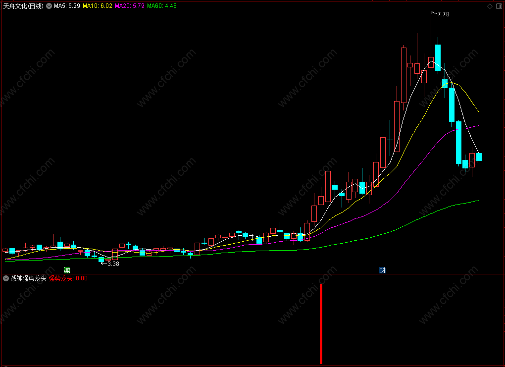This screenshot has width=505, height=367.
Task: Click the red signal bar in indicator pane
Action: tap(321, 324)
